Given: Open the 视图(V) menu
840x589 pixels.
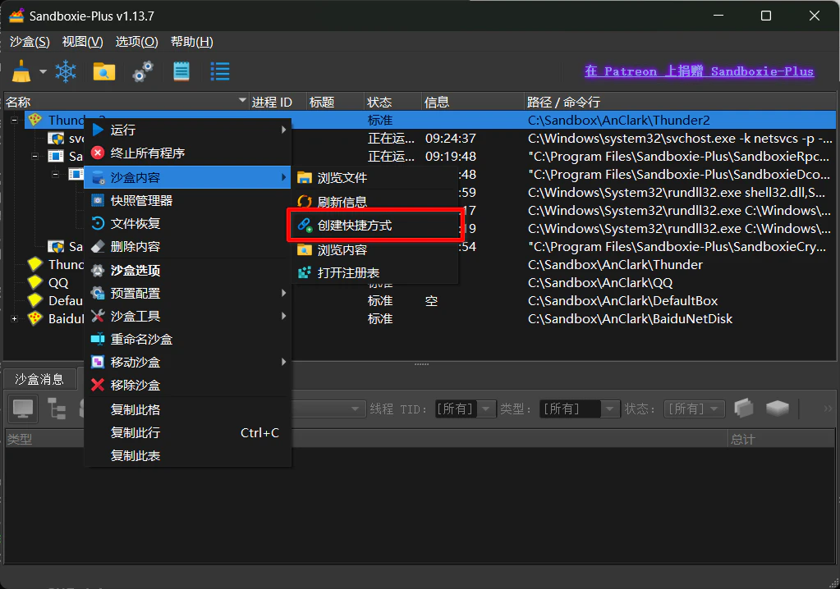Looking at the screenshot, I should pyautogui.click(x=82, y=42).
